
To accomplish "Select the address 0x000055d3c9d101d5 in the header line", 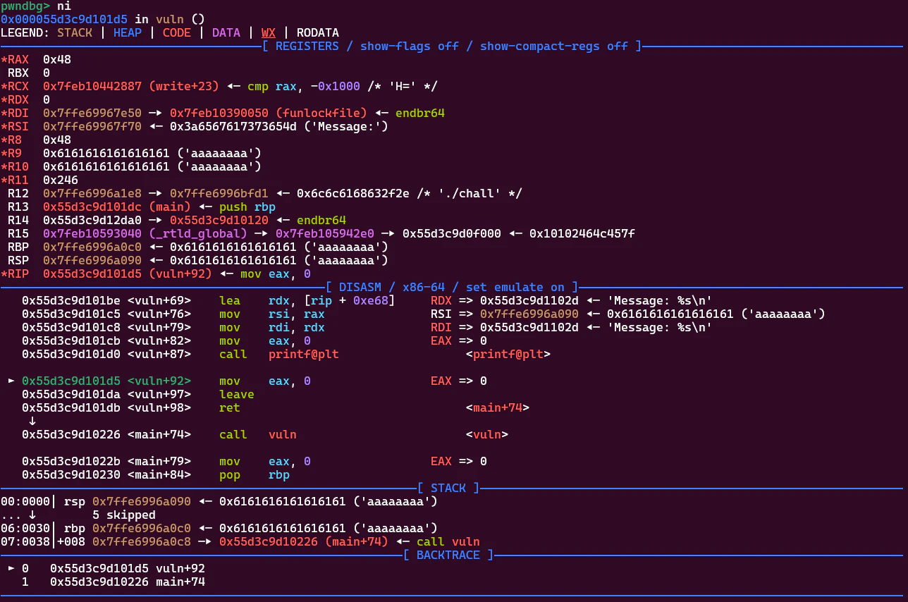I will click(x=63, y=19).
